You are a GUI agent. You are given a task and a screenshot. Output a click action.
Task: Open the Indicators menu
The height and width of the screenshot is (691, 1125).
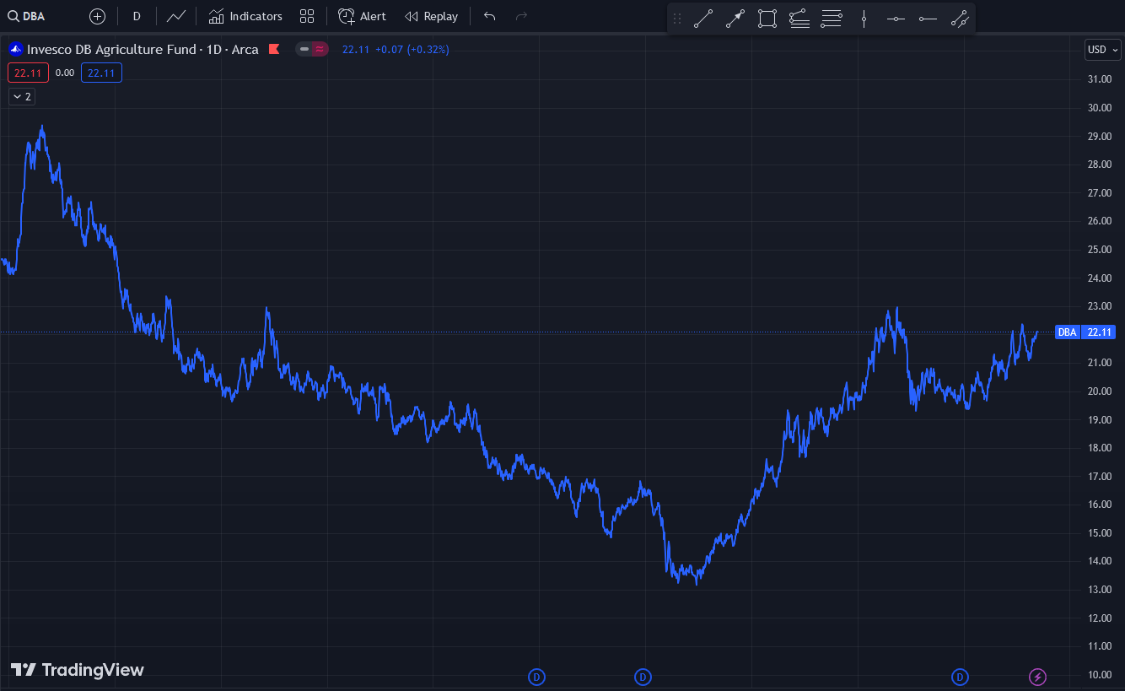coord(245,16)
